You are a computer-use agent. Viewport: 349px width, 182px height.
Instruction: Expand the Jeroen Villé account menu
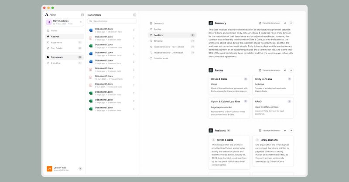click(x=80, y=169)
